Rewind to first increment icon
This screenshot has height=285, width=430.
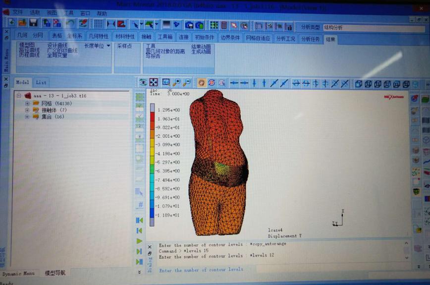139,220
